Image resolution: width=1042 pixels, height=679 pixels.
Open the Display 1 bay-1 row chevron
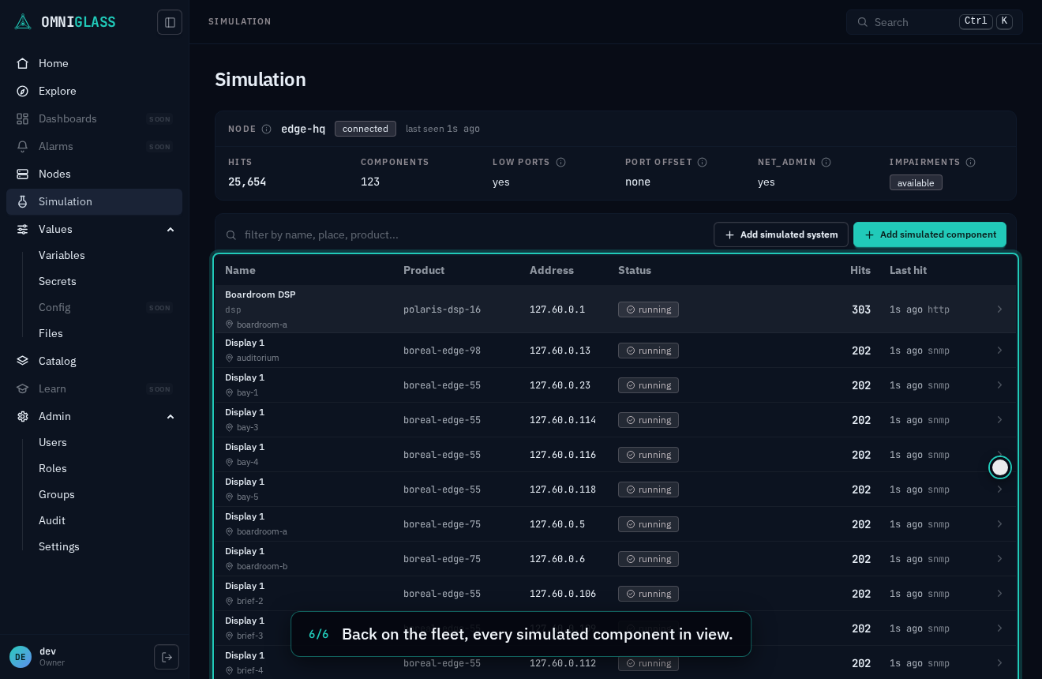999,385
